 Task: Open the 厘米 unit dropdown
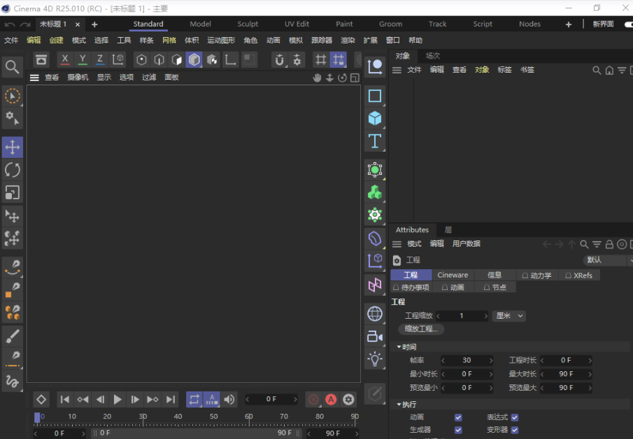[x=509, y=316]
